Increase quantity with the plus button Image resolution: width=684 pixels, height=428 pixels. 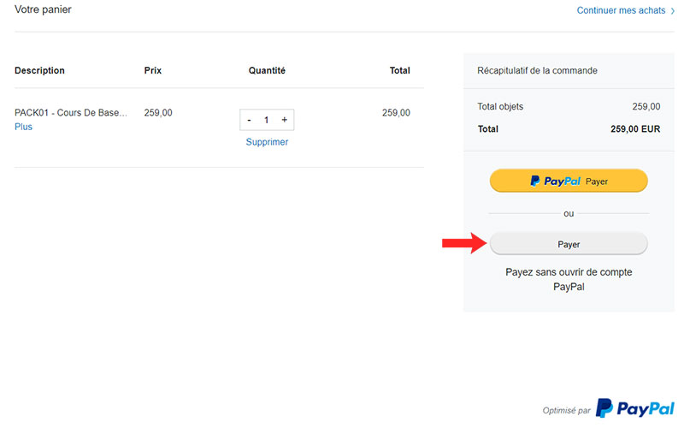pos(285,120)
